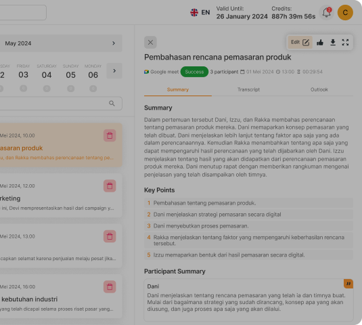This screenshot has height=325, width=362.
Task: Click the Edit button
Action: point(300,42)
